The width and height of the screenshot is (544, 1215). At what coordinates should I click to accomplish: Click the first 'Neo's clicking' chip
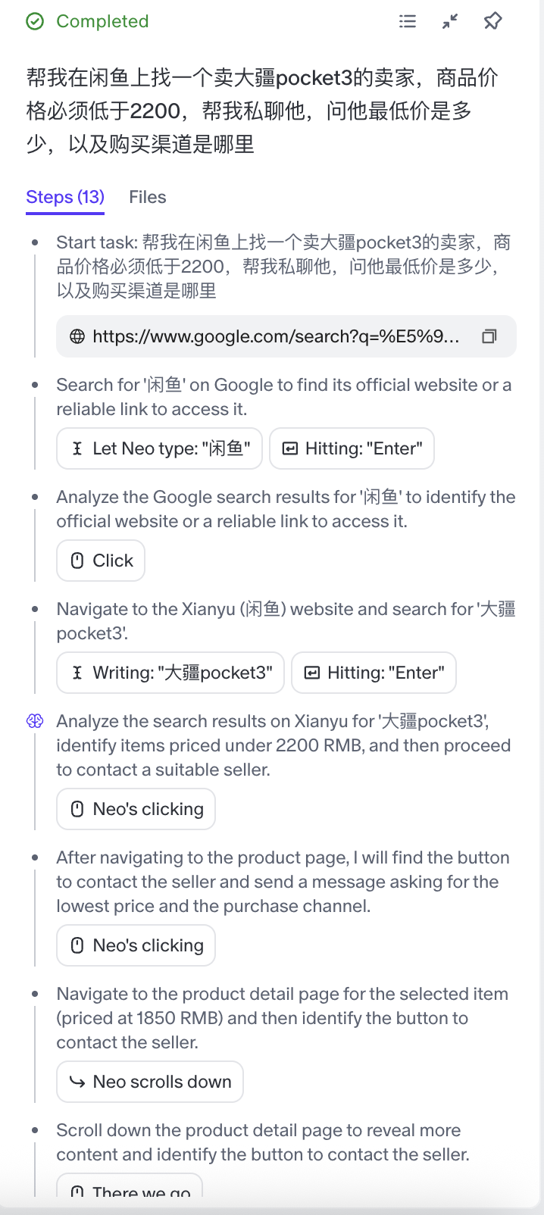tap(136, 809)
